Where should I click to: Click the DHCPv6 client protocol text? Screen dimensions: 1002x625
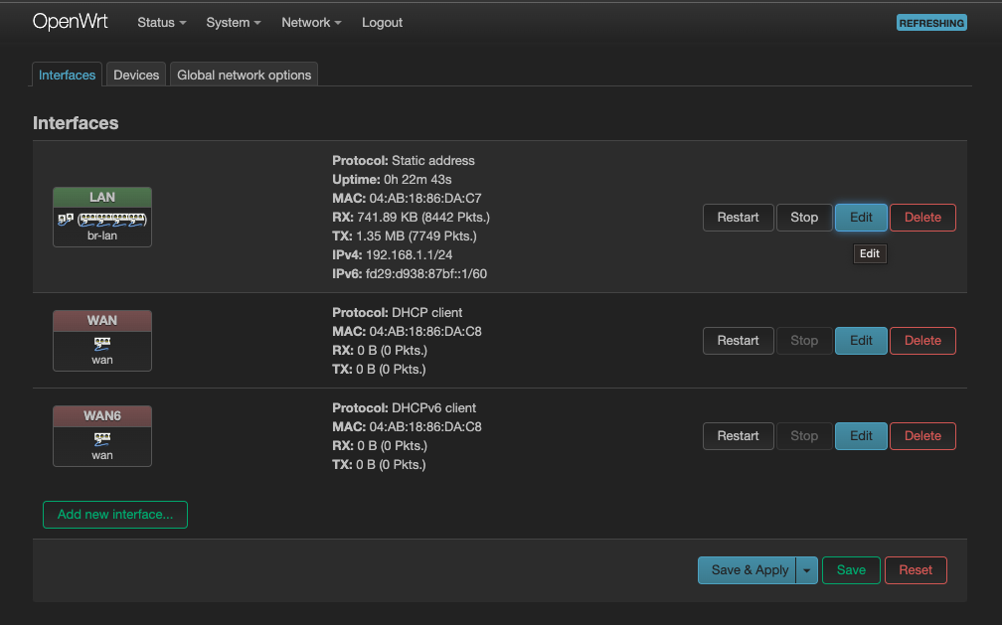tap(433, 407)
